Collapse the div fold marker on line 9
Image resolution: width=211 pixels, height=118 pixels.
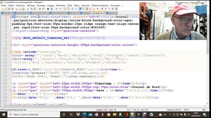11,45
